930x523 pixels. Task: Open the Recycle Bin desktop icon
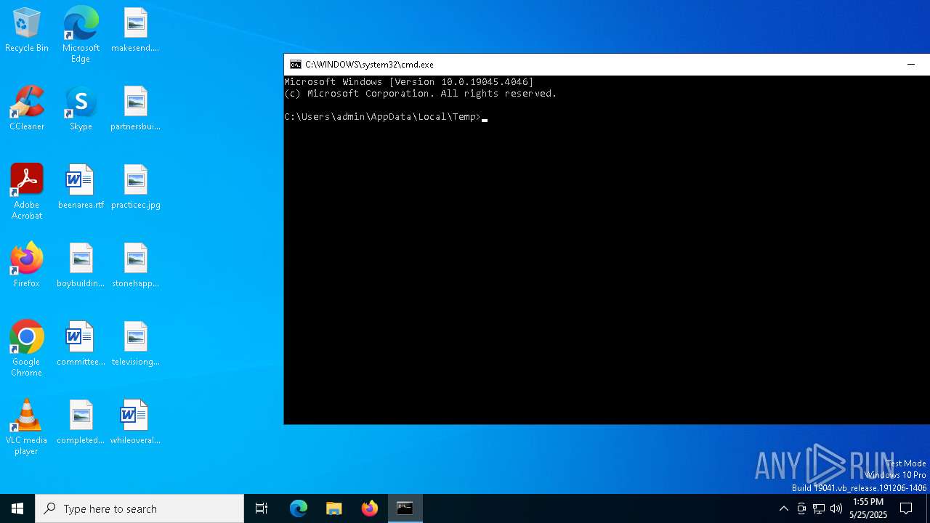27,31
